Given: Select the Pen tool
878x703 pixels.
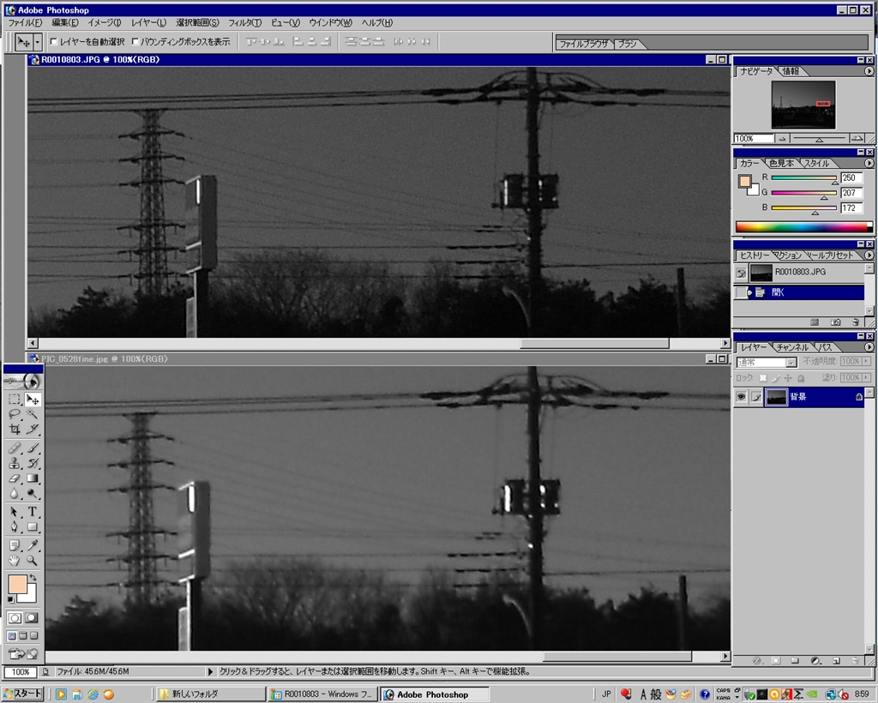Looking at the screenshot, I should [15, 526].
